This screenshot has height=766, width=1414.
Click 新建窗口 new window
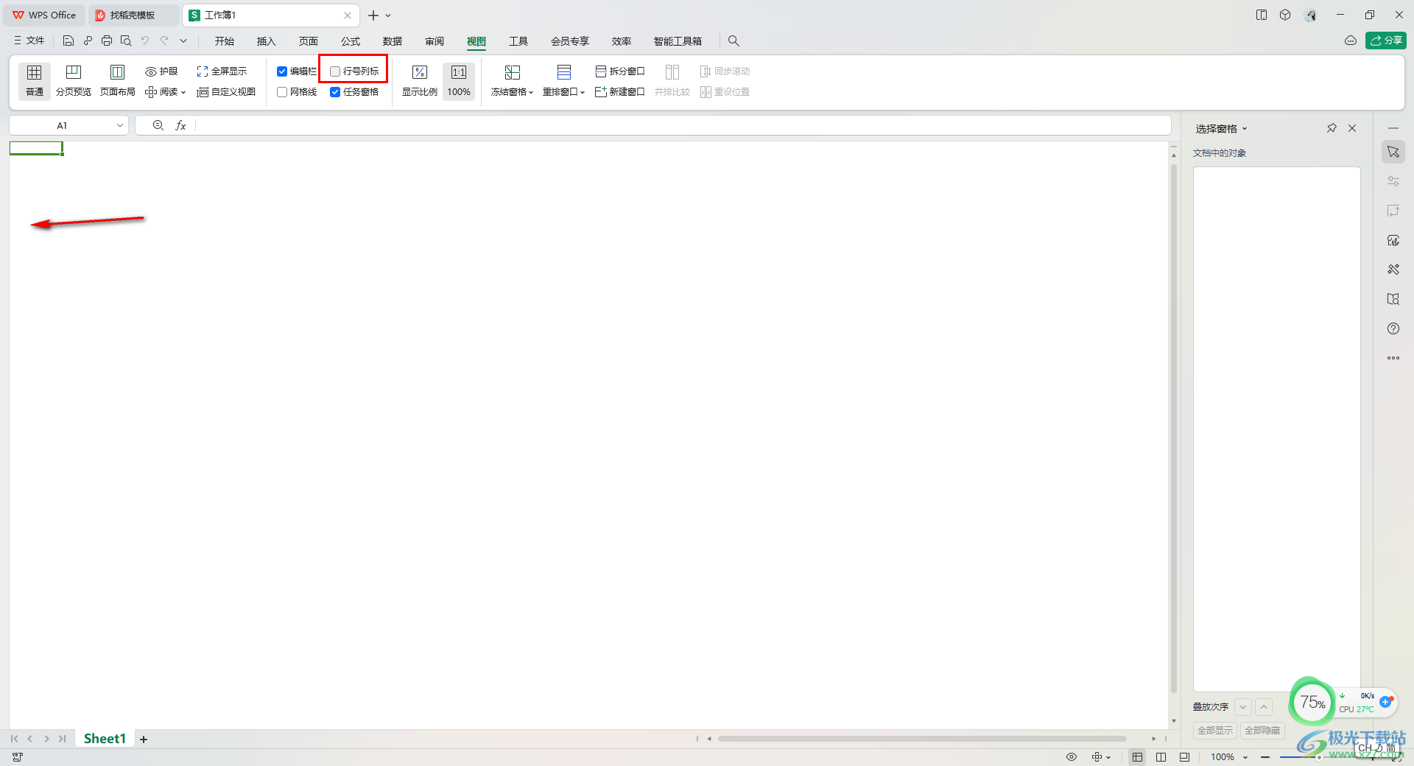pyautogui.click(x=620, y=92)
